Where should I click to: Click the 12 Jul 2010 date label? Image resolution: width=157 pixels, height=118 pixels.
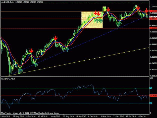coord(43,116)
